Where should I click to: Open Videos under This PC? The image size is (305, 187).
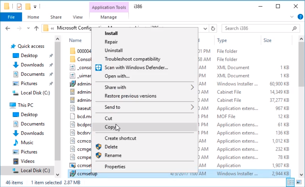(28, 161)
